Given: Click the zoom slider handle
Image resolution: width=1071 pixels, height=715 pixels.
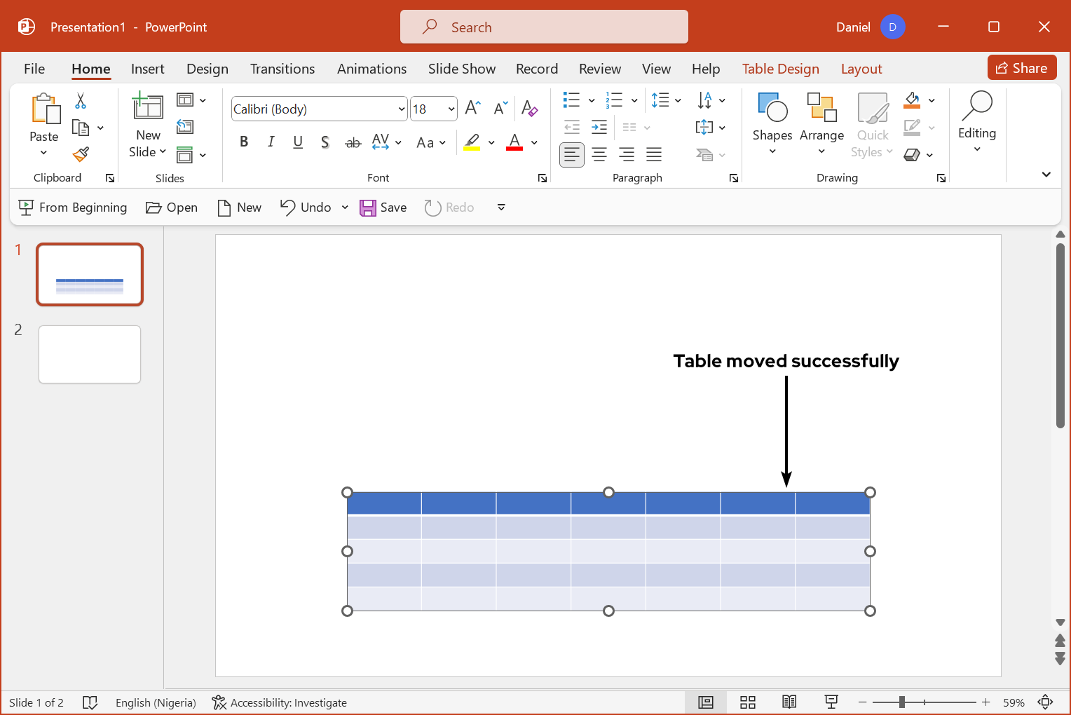Looking at the screenshot, I should [902, 702].
